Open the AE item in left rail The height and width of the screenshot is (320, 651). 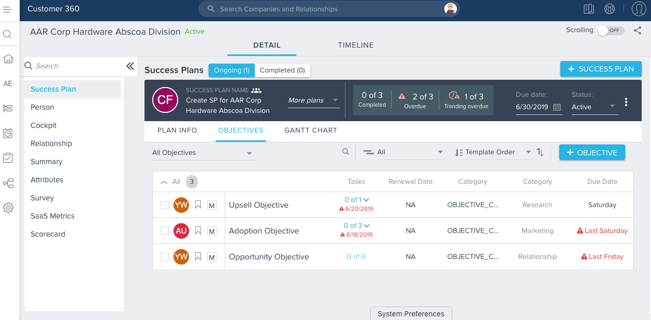[x=8, y=83]
